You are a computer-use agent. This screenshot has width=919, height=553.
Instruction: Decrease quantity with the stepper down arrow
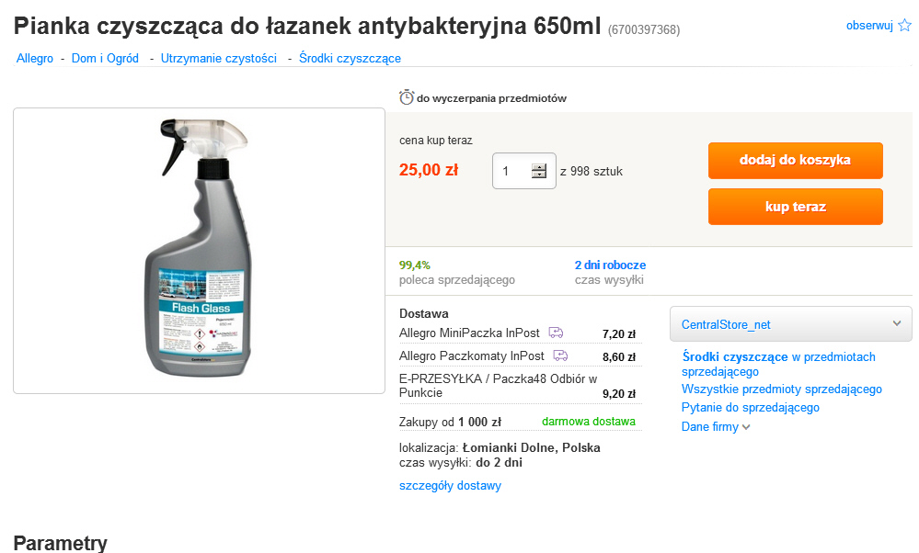(x=539, y=175)
